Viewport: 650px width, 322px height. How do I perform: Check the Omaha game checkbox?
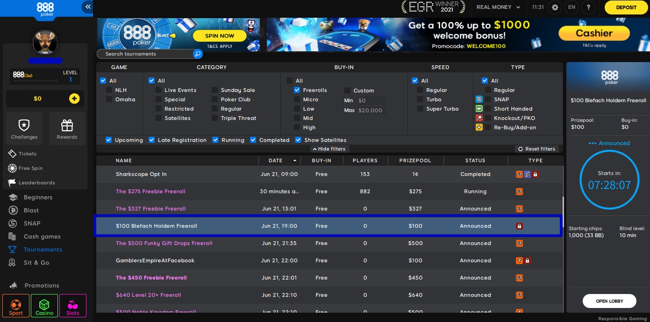tap(109, 99)
